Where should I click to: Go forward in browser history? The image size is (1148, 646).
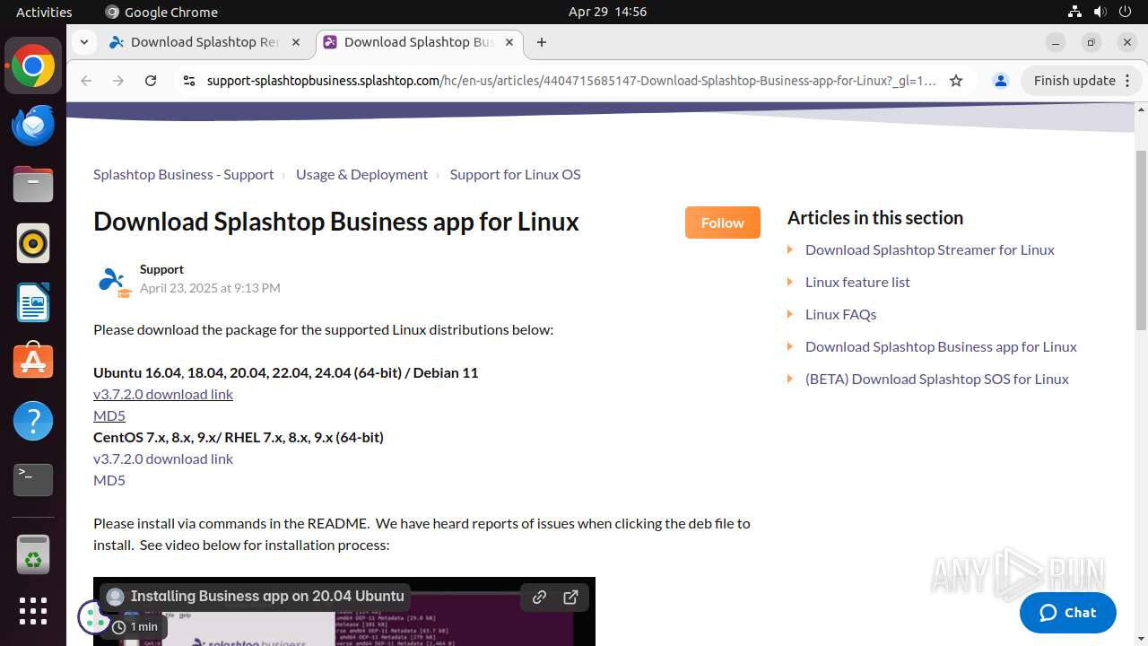click(x=118, y=81)
